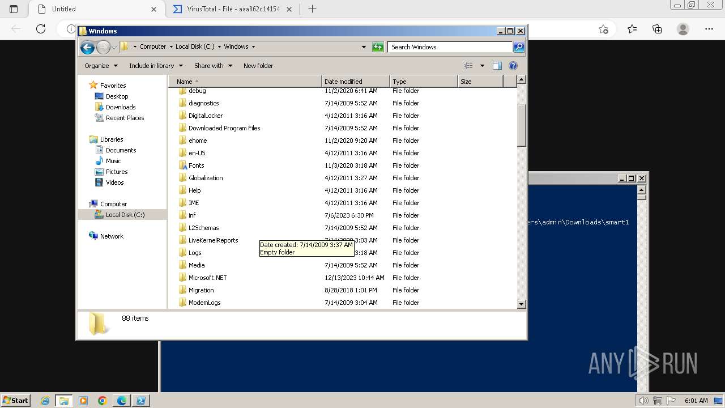Focus the Search Windows field
The image size is (725, 408).
pyautogui.click(x=450, y=47)
